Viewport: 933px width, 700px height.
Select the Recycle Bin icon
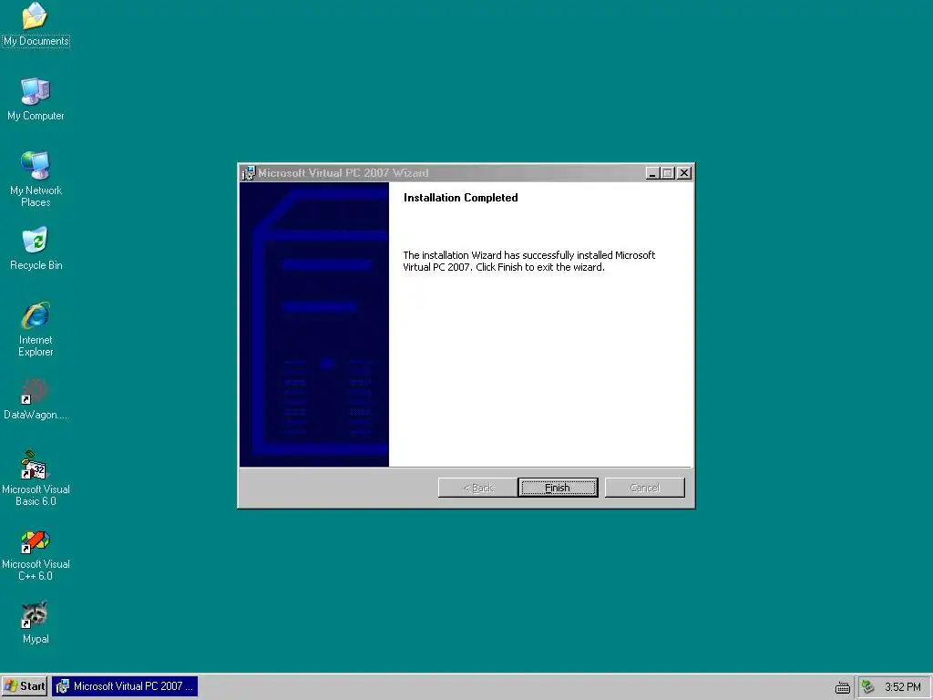36,249
